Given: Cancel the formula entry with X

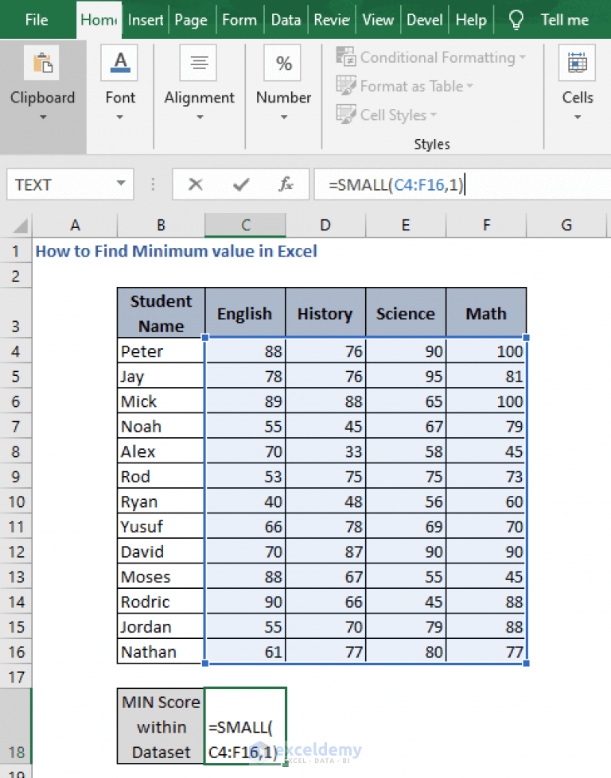Looking at the screenshot, I should 196,184.
